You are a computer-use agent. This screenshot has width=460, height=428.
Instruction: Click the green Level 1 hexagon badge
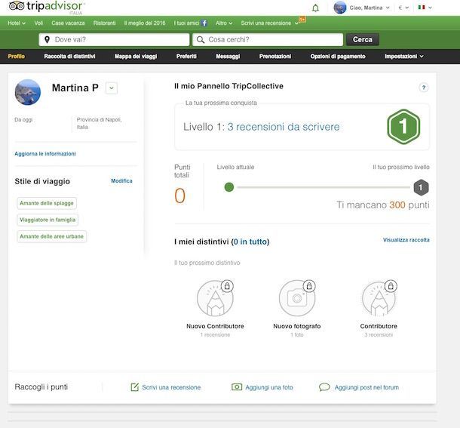point(403,127)
